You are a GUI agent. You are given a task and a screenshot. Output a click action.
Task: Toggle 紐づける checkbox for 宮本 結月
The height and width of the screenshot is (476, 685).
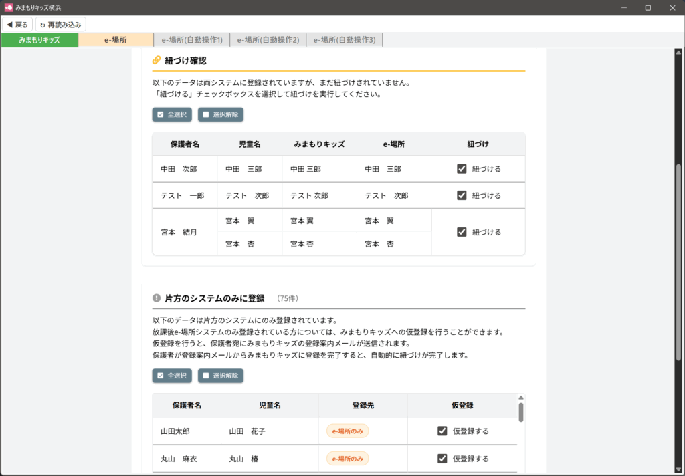[x=462, y=232]
